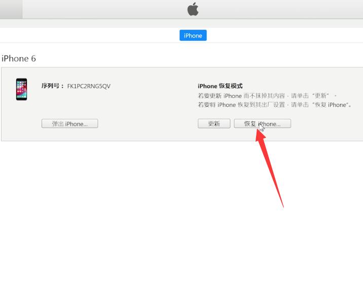
Task: Click the serial number FK1PC2RNG5QV
Action: (x=89, y=86)
